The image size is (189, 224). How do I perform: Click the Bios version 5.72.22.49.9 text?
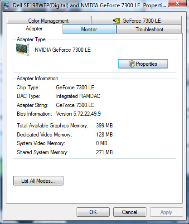[x=78, y=114]
